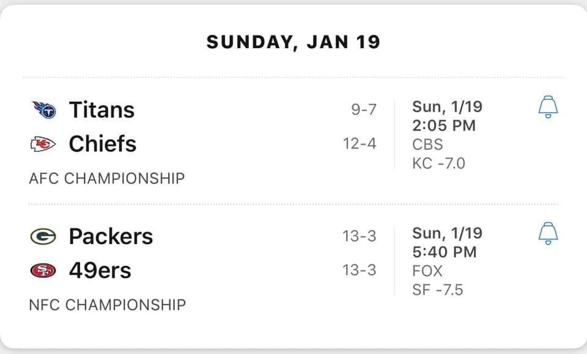Click the Chiefs 12-4 record
587x354 pixels.
(360, 143)
